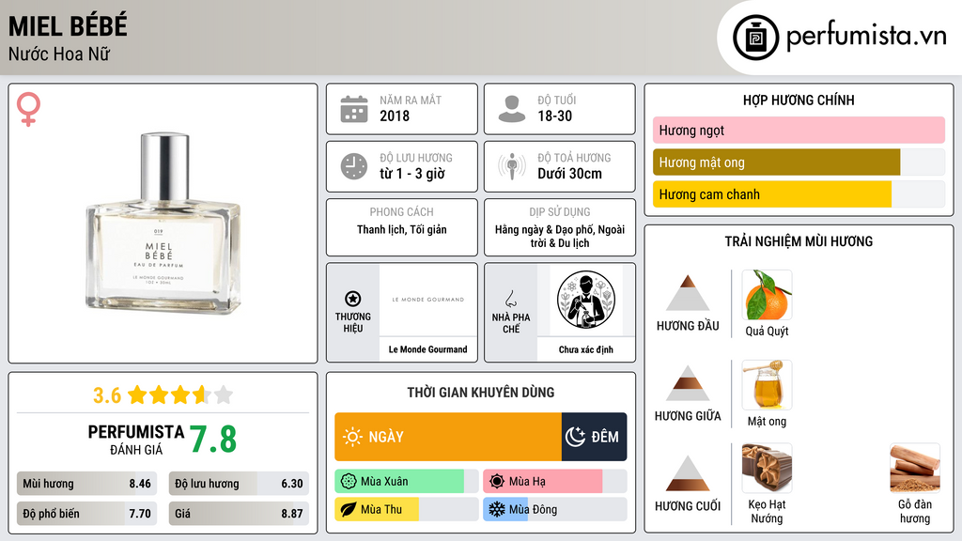
Task: Click the moon icon in Đêm bar
Action: tap(576, 437)
